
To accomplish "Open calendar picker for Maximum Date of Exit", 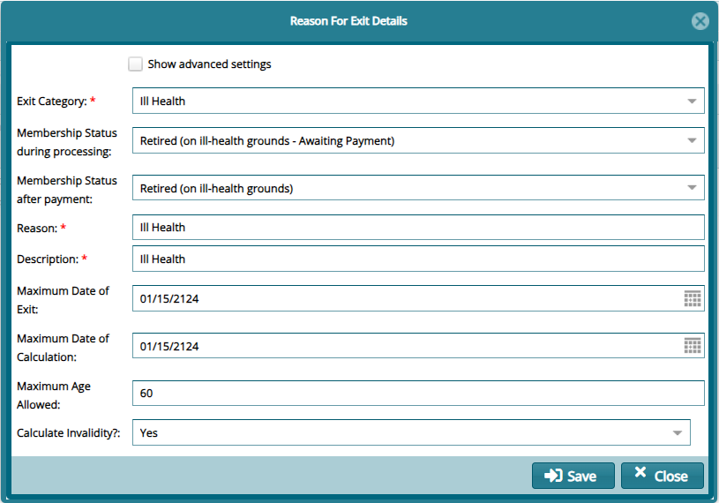I will click(x=693, y=298).
